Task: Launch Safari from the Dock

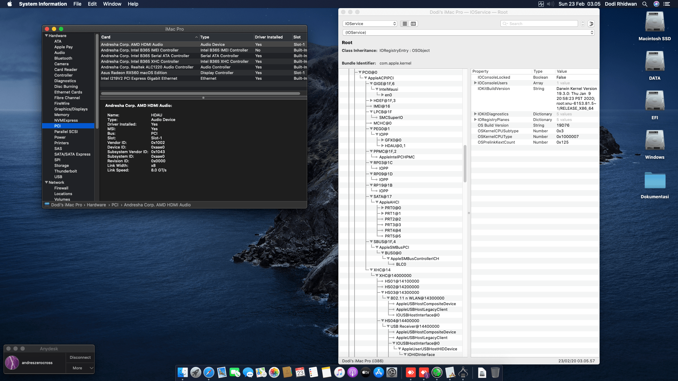Action: point(209,372)
